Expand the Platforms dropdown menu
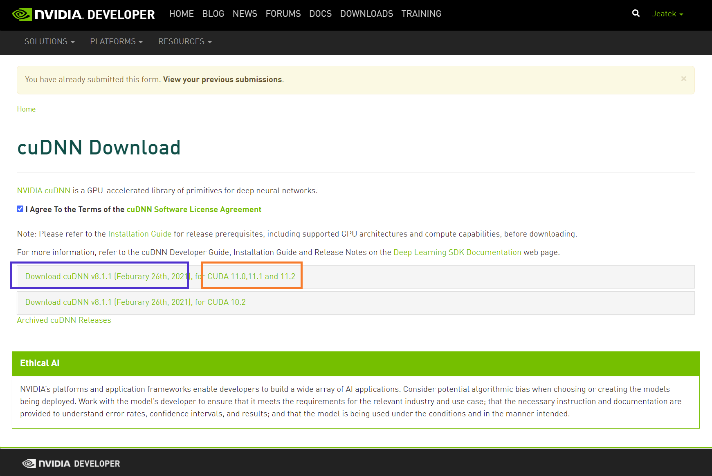 116,42
